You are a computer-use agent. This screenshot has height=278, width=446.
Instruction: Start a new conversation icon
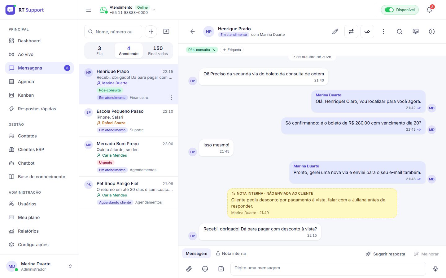(x=166, y=32)
